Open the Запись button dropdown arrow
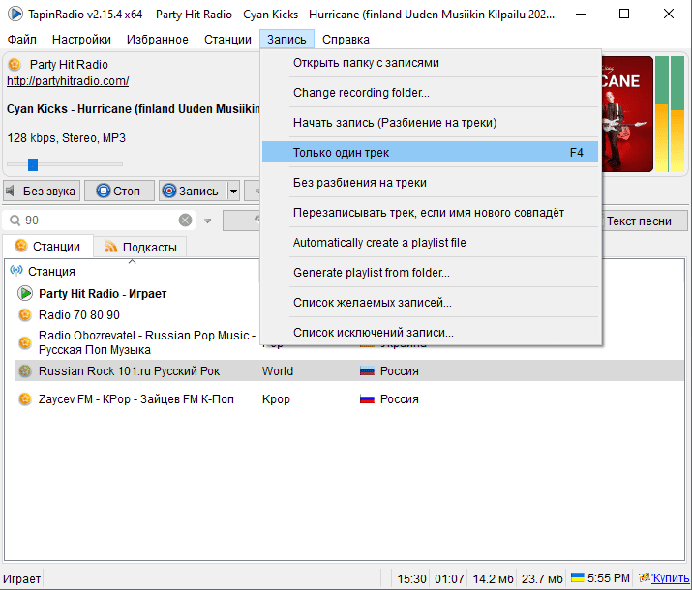The height and width of the screenshot is (590, 692). pos(233,191)
